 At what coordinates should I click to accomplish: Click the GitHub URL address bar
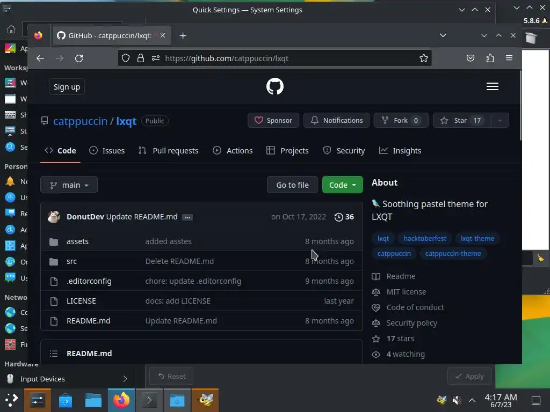pyautogui.click(x=274, y=58)
